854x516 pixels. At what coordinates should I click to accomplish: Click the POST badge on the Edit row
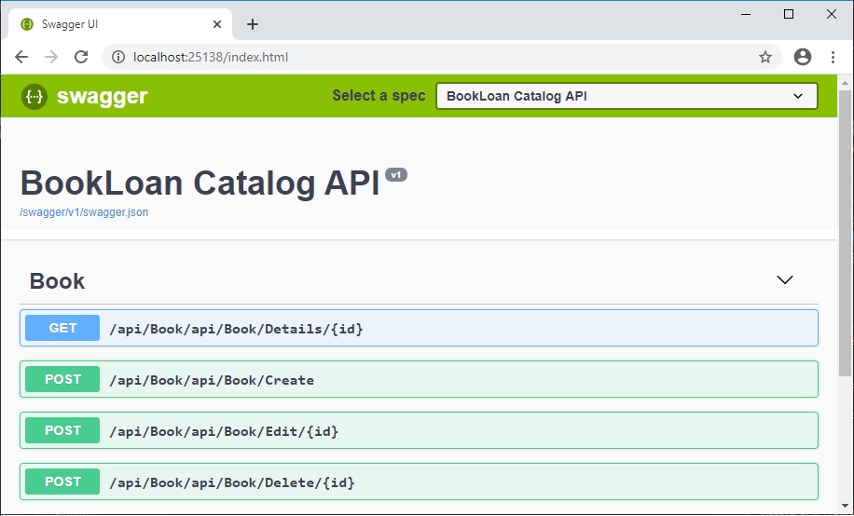pyautogui.click(x=62, y=430)
